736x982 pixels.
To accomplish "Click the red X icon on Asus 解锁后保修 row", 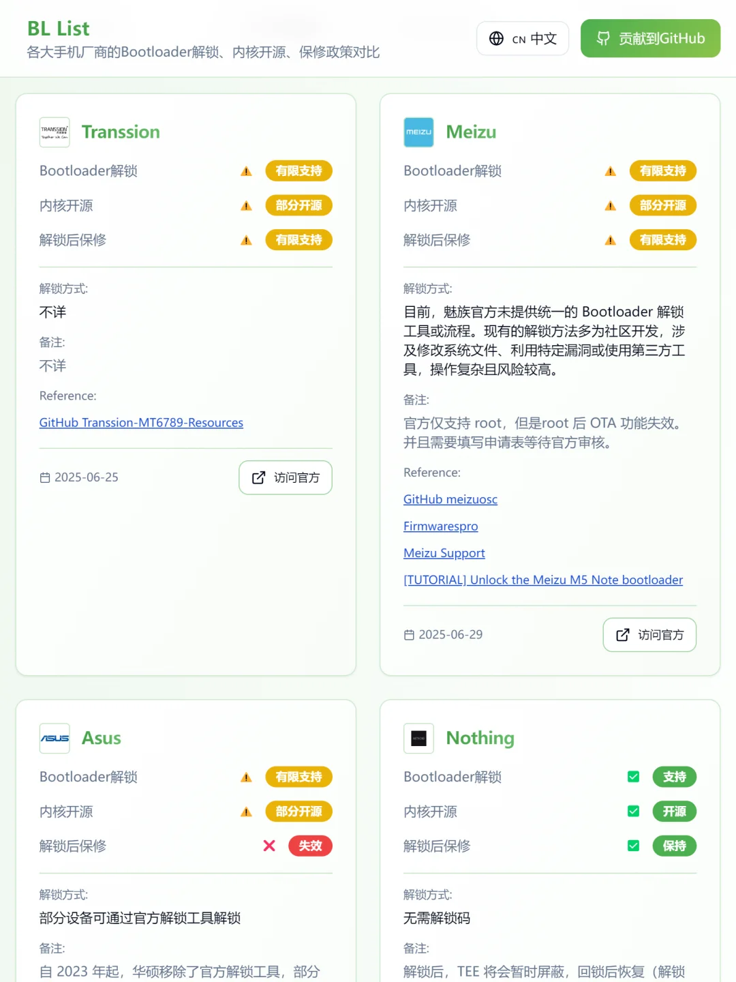I will pyautogui.click(x=269, y=846).
